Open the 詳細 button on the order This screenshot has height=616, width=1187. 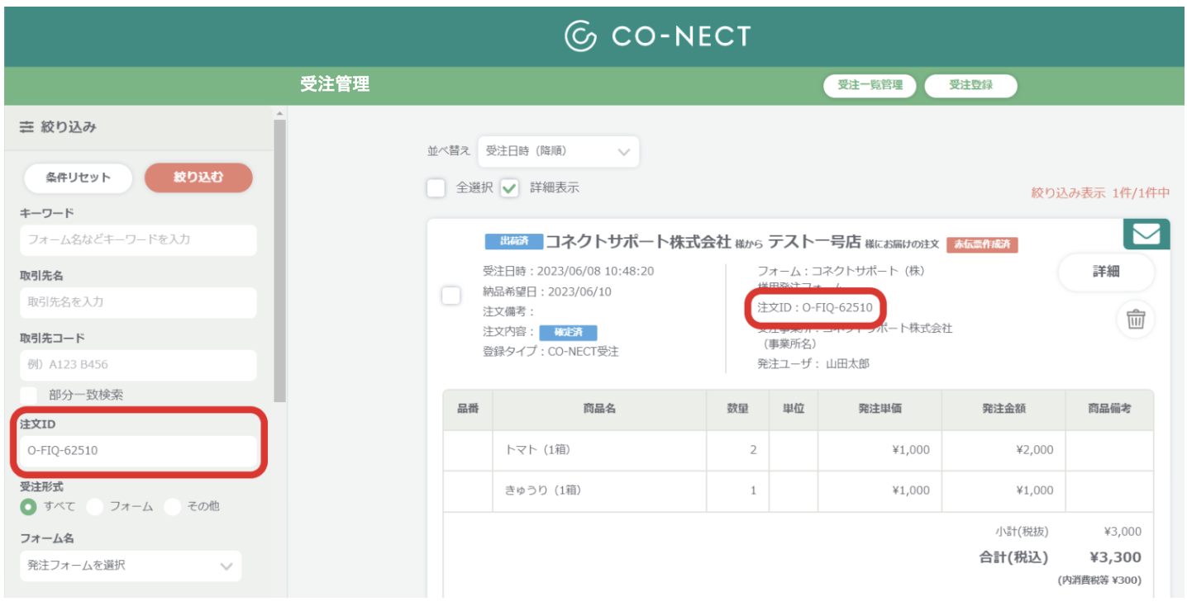1106,272
